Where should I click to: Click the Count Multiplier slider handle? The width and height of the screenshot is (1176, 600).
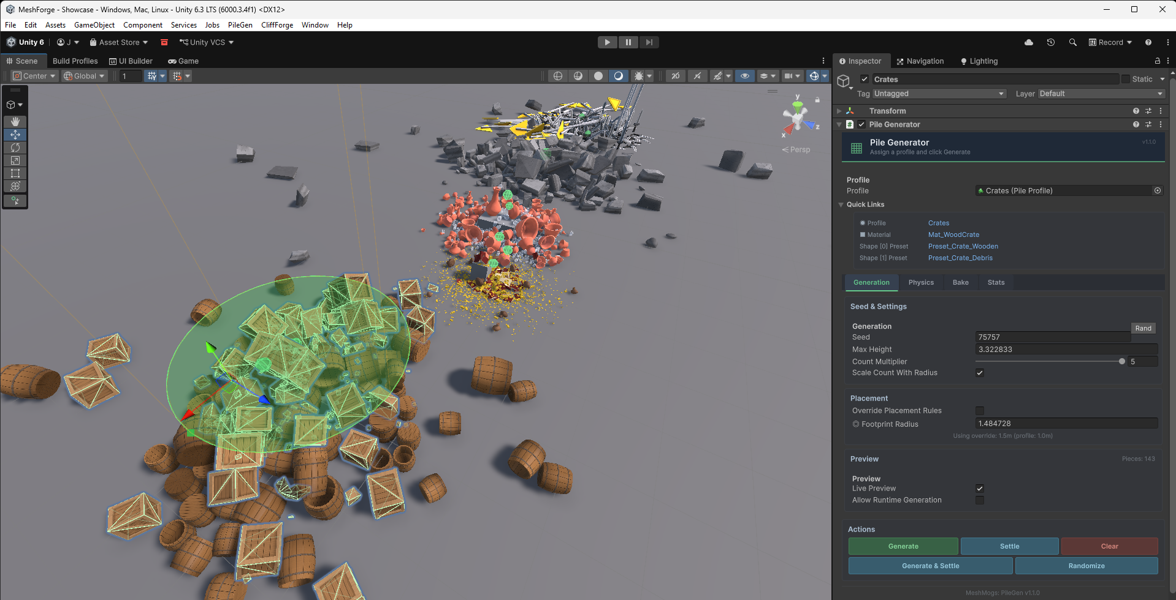(1121, 361)
